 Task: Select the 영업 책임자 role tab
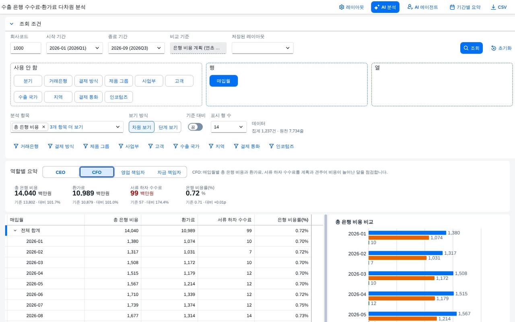[133, 172]
